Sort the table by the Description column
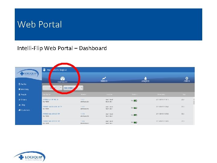Screen dimensions: 217x163 tap(47, 94)
